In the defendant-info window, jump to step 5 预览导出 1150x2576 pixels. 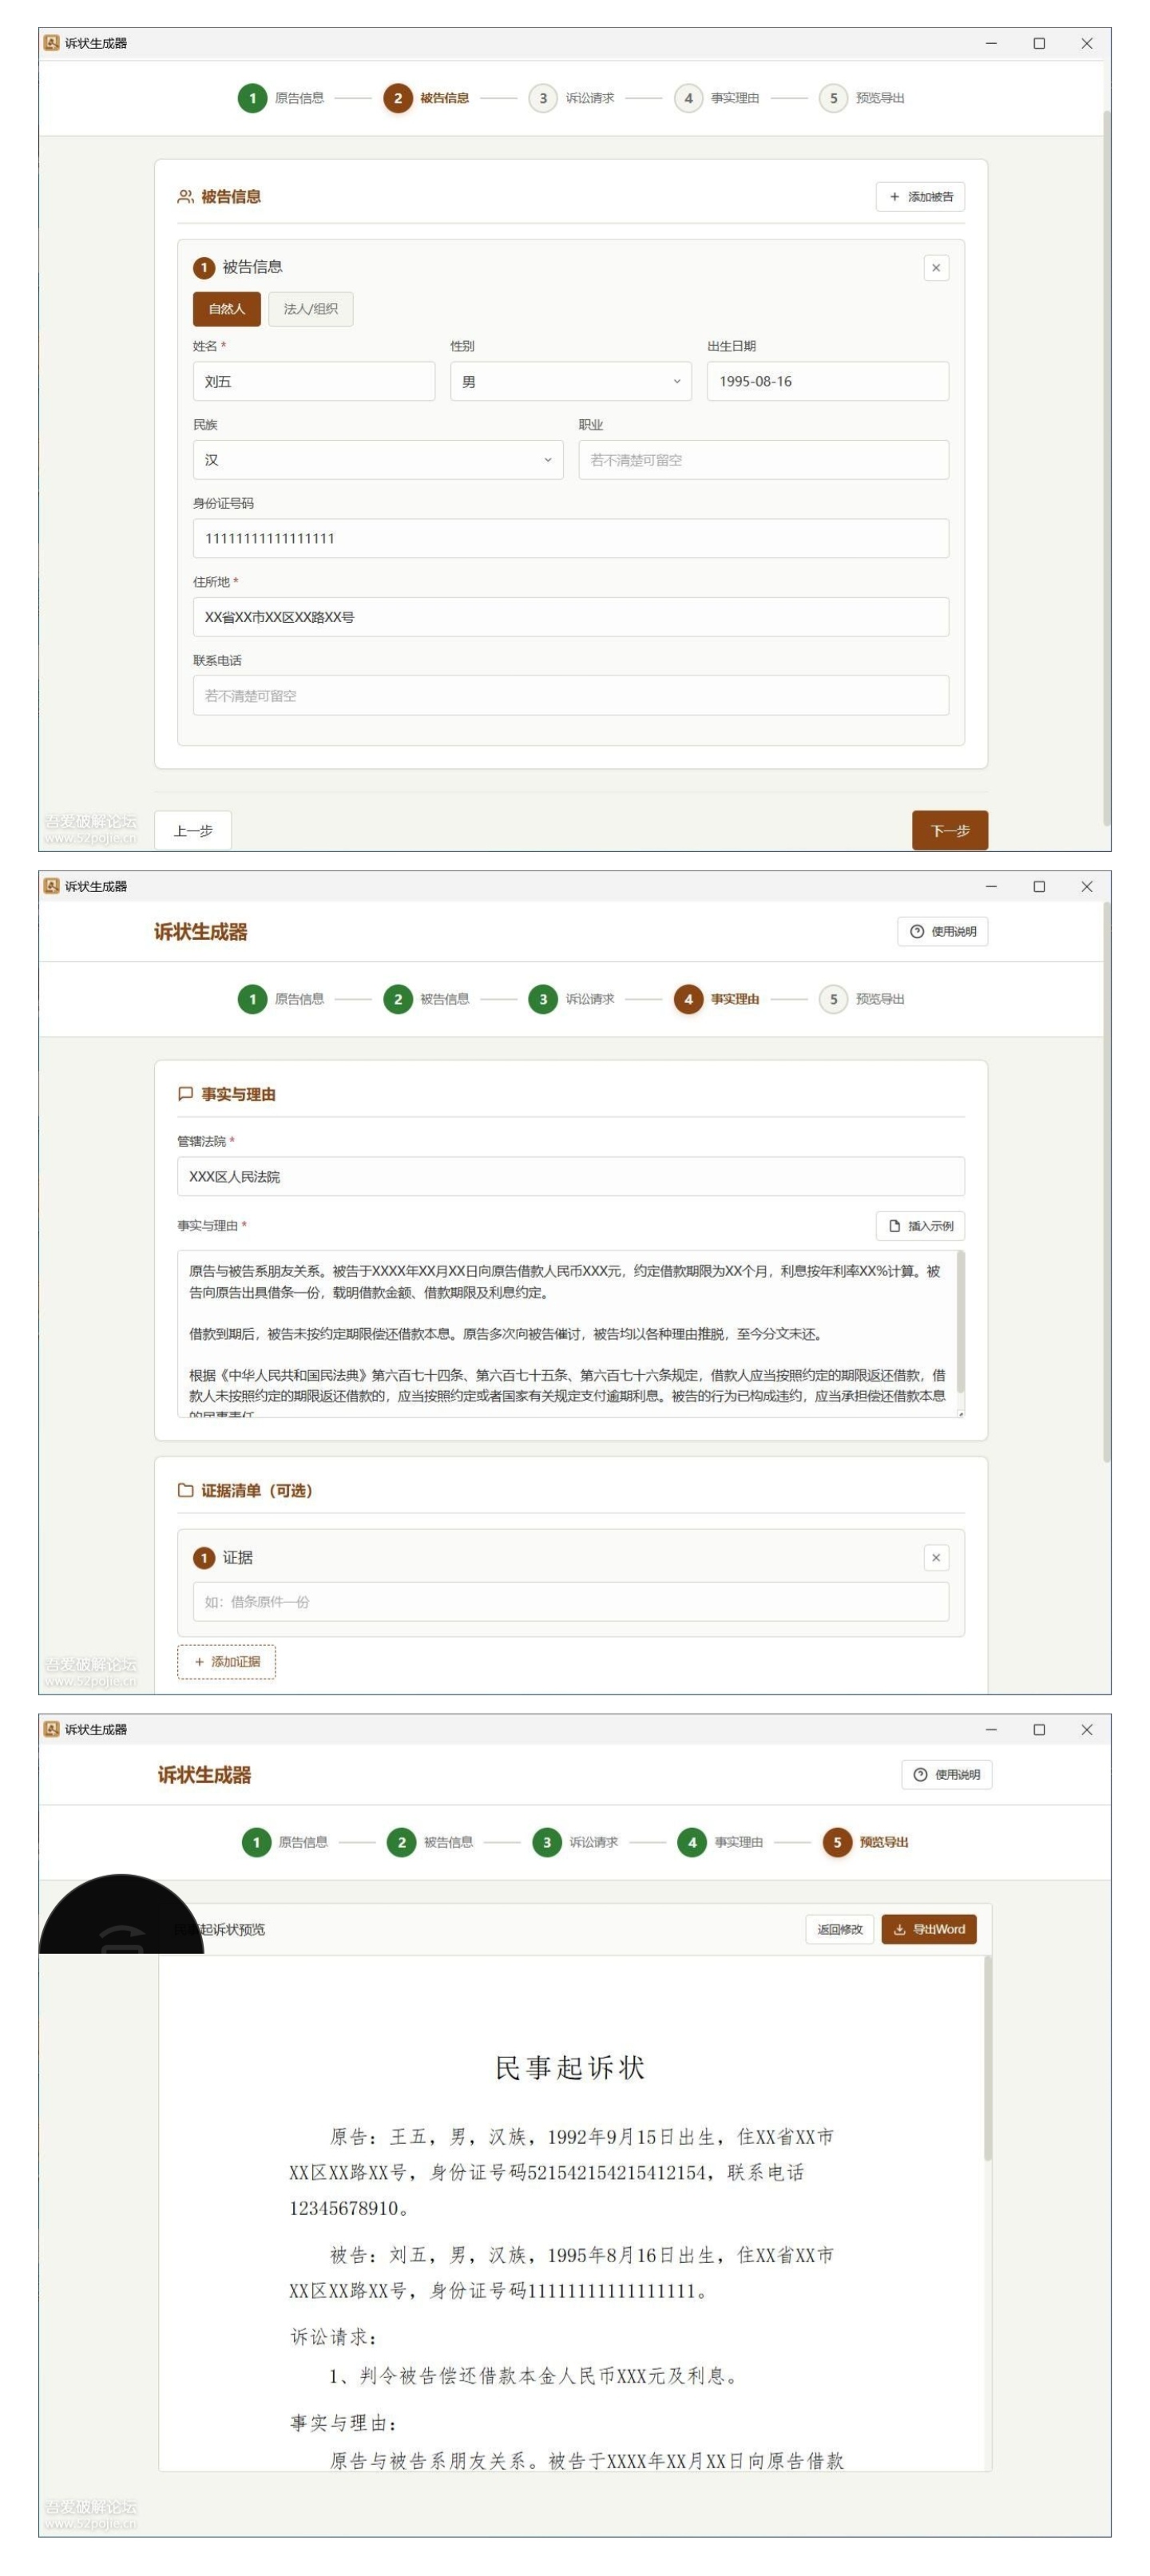[x=861, y=98]
